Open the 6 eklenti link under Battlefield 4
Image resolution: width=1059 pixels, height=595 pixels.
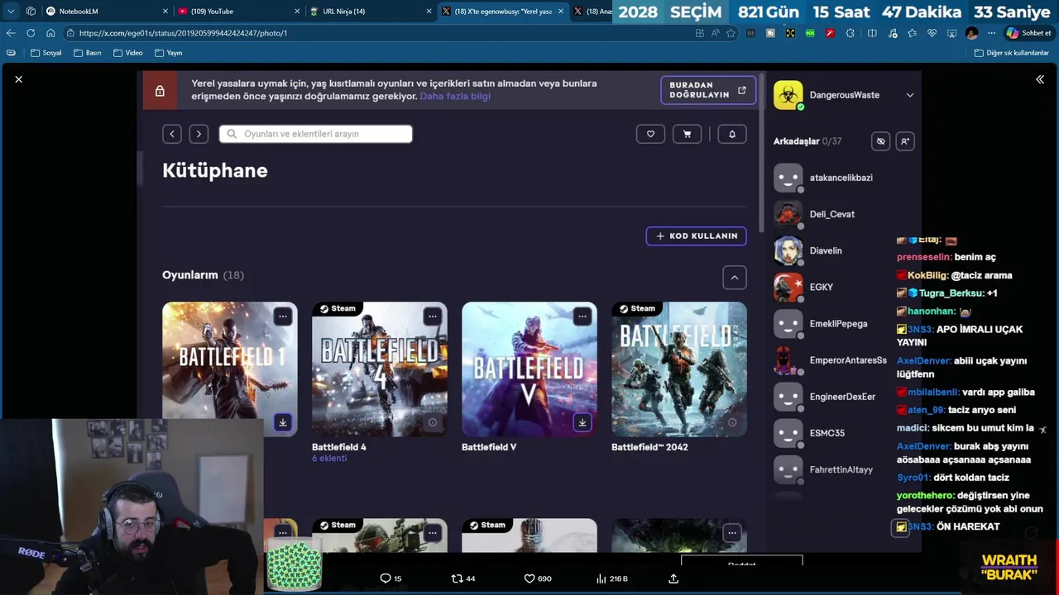point(329,459)
